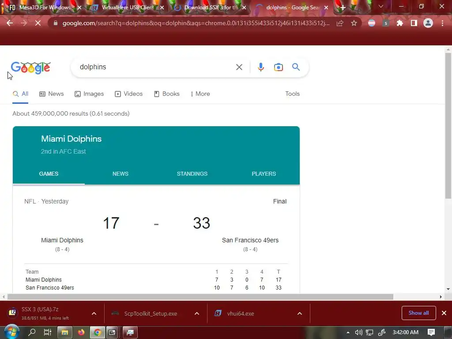Close the Download SSX 3 tab
The width and height of the screenshot is (452, 339).
coord(244,8)
